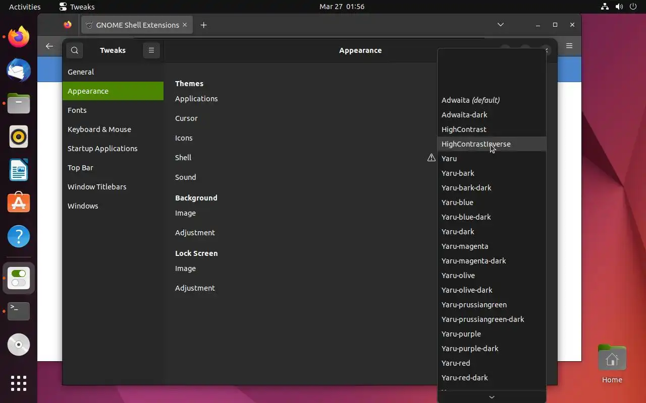The image size is (646, 403).
Task: Open the clock and calendar menu
Action: pos(342,7)
